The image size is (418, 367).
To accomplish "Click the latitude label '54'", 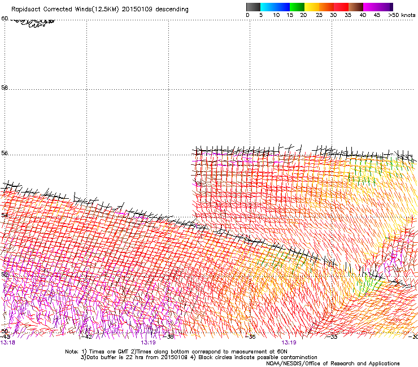I will point(5,215).
